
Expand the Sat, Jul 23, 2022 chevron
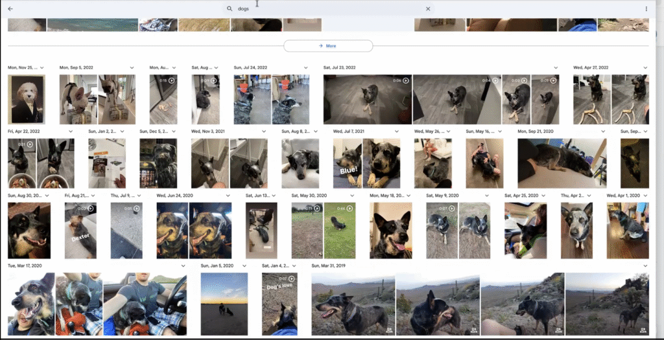556,67
